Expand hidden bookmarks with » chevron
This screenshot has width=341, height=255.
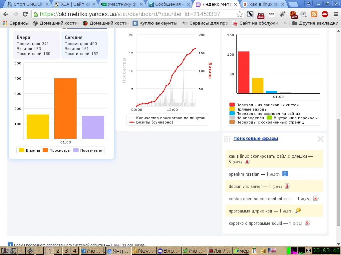(x=285, y=23)
